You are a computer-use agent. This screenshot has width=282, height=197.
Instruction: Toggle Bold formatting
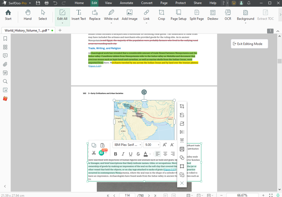[116, 154]
